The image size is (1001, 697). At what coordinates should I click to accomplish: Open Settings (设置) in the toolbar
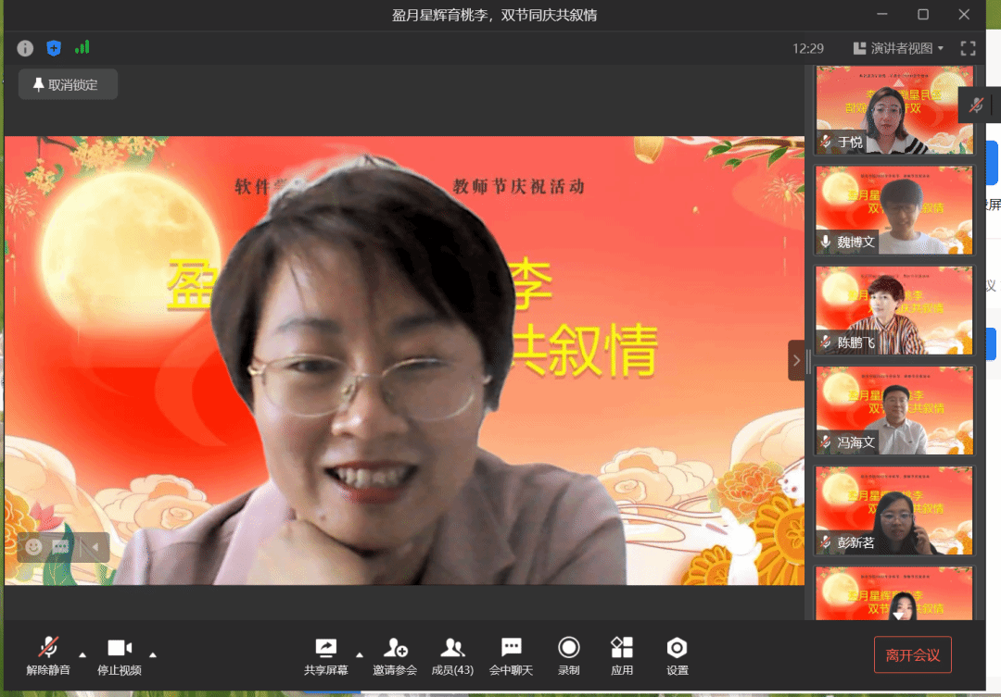point(678,655)
